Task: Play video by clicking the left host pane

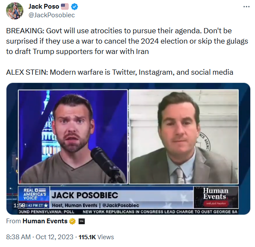Action: (x=73, y=136)
